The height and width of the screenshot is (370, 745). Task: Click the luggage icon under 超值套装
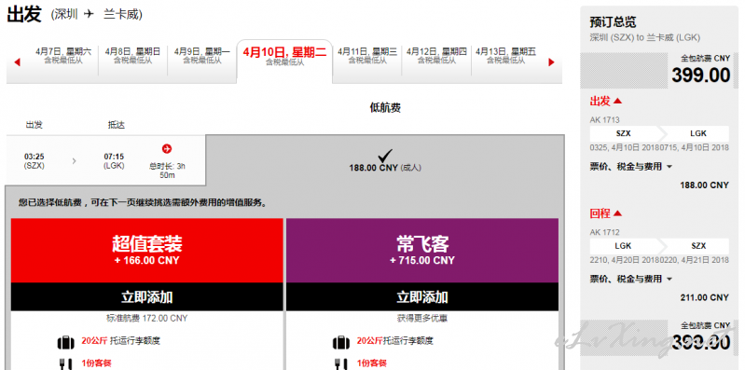(66, 341)
